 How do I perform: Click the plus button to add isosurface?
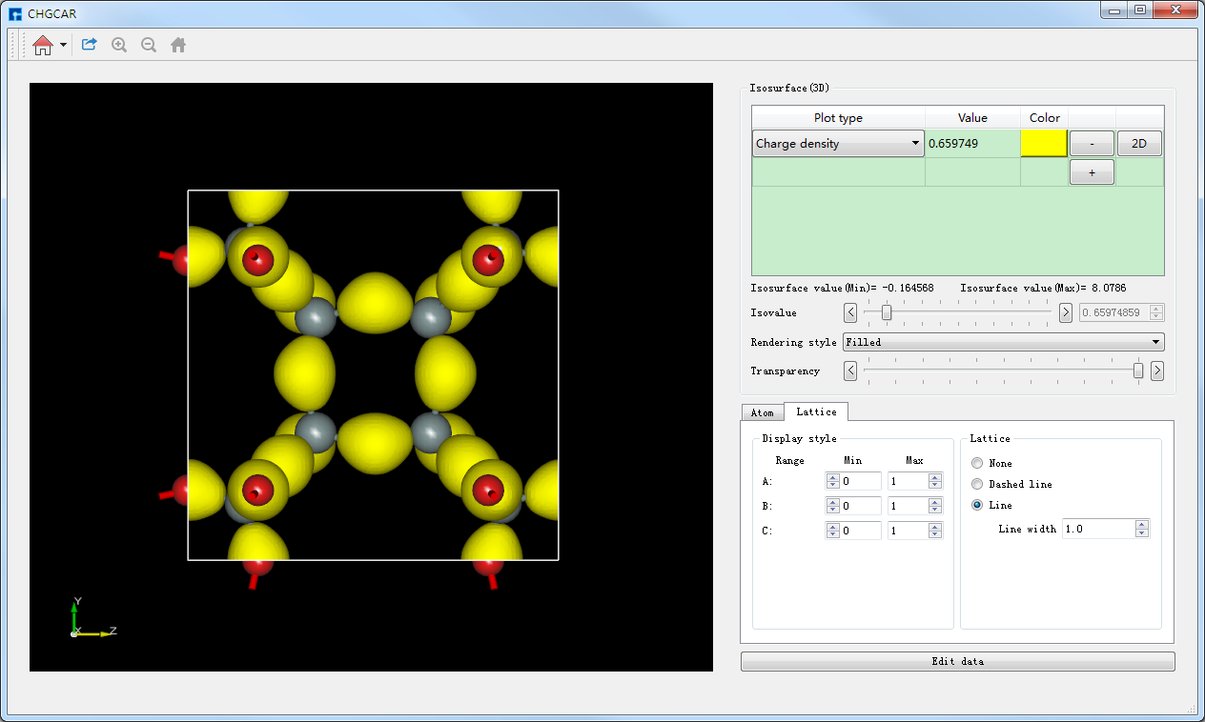(x=1091, y=171)
